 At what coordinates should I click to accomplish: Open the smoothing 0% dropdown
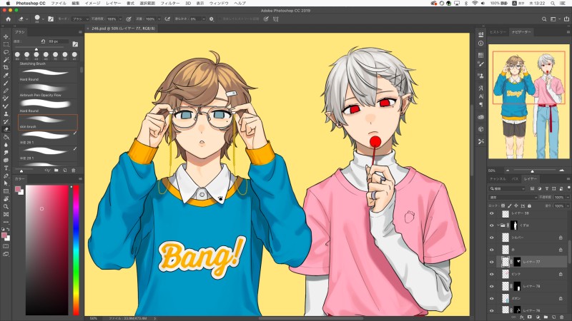point(204,19)
